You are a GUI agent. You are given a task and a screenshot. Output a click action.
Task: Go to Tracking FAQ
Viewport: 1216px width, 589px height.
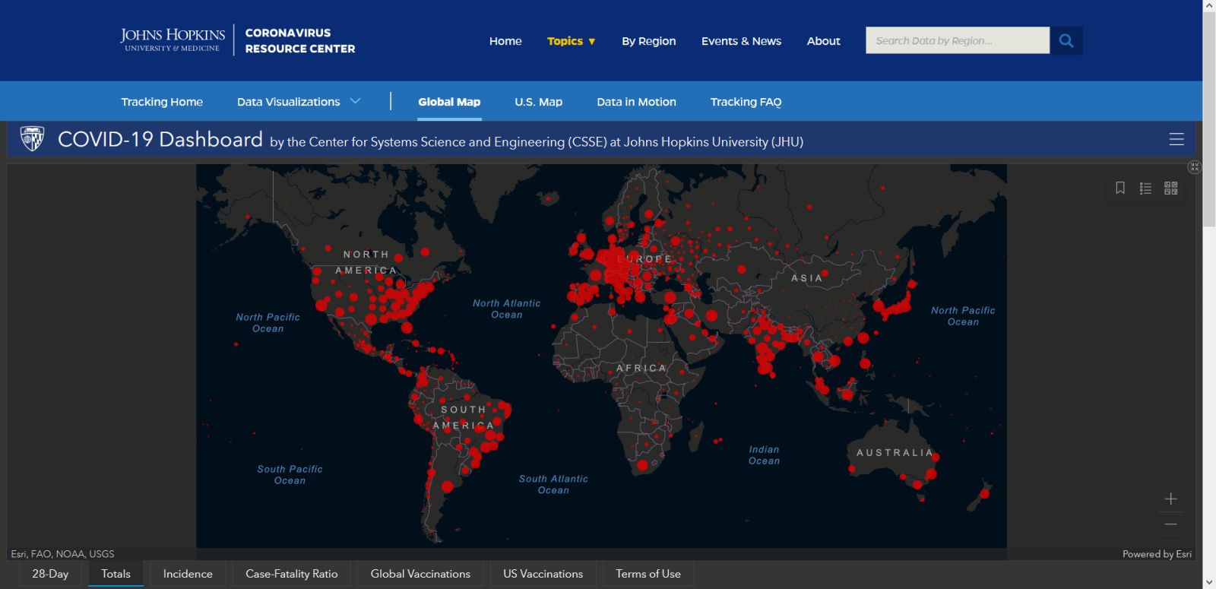click(x=746, y=102)
